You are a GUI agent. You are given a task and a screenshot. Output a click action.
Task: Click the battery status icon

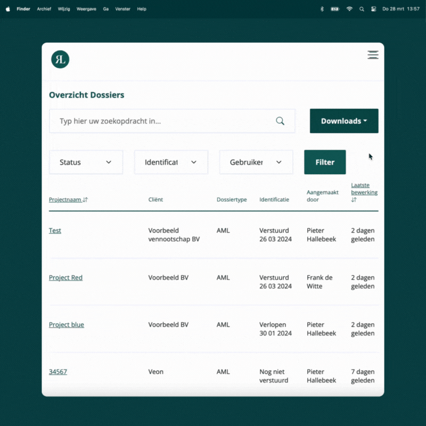point(335,9)
